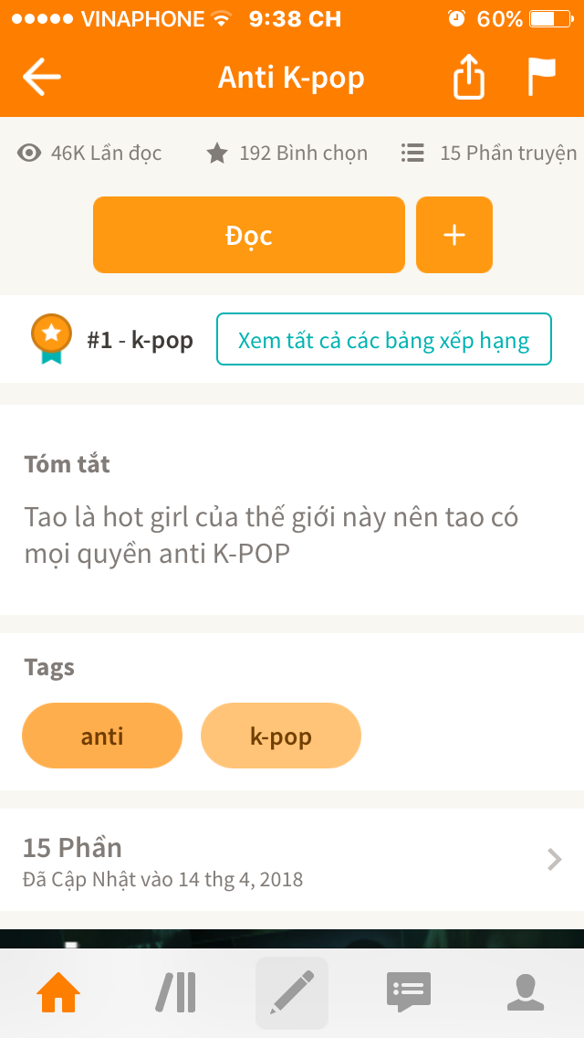This screenshot has width=584, height=1038.
Task: Tap the eye icon beside 46K Lần đọc
Action: point(30,154)
